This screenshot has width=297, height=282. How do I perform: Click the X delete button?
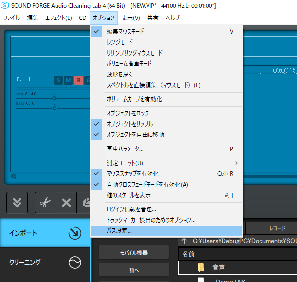coord(66,203)
